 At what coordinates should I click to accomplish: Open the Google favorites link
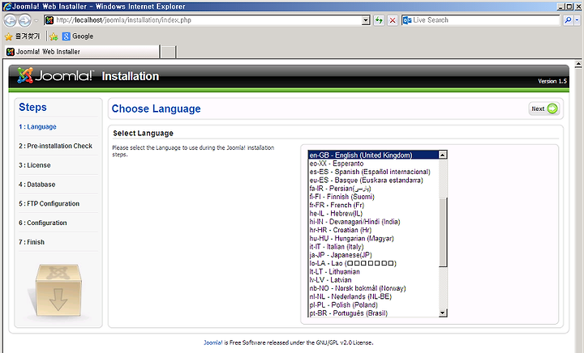(78, 36)
